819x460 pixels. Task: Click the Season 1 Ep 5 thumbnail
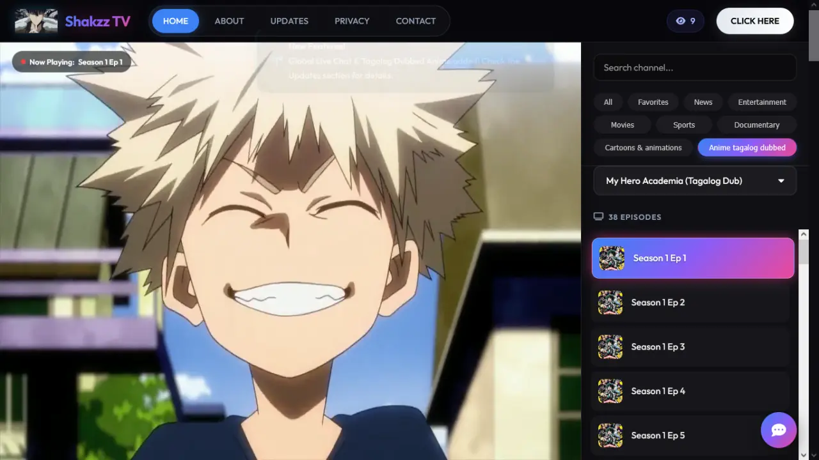(610, 436)
